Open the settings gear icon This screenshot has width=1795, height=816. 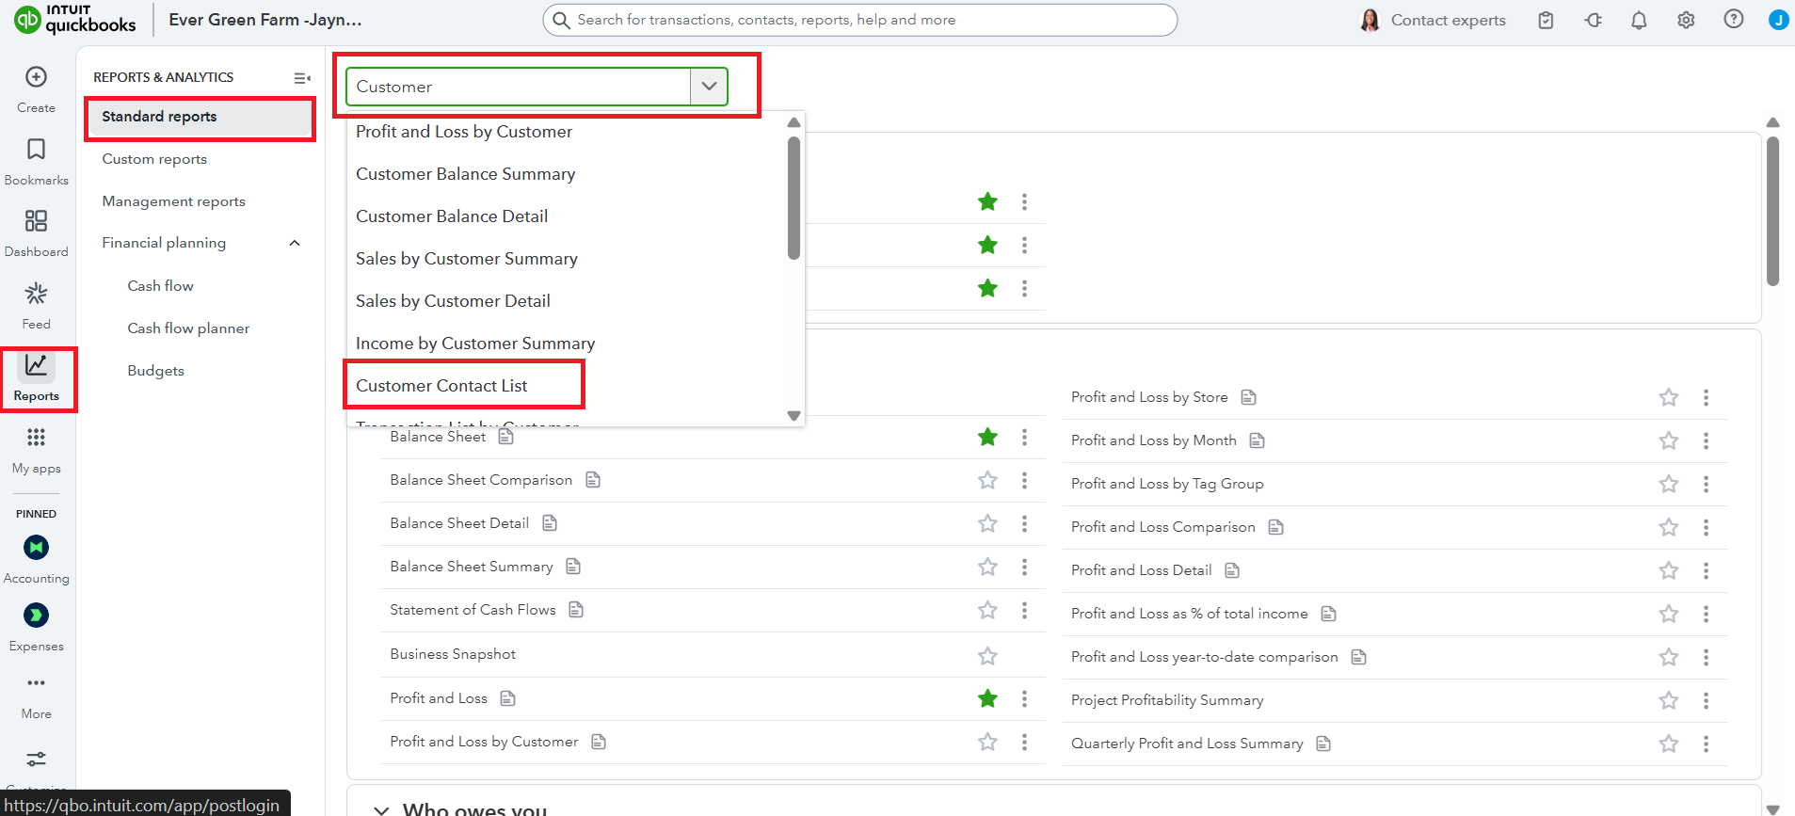pyautogui.click(x=1686, y=20)
